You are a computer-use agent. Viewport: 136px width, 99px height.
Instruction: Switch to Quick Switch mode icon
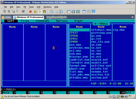(73, 12)
